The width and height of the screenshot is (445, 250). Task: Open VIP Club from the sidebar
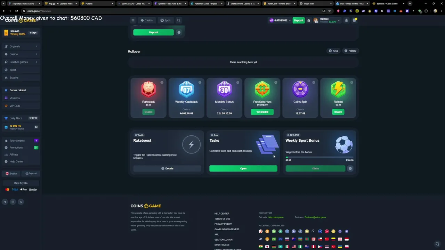[22, 106]
